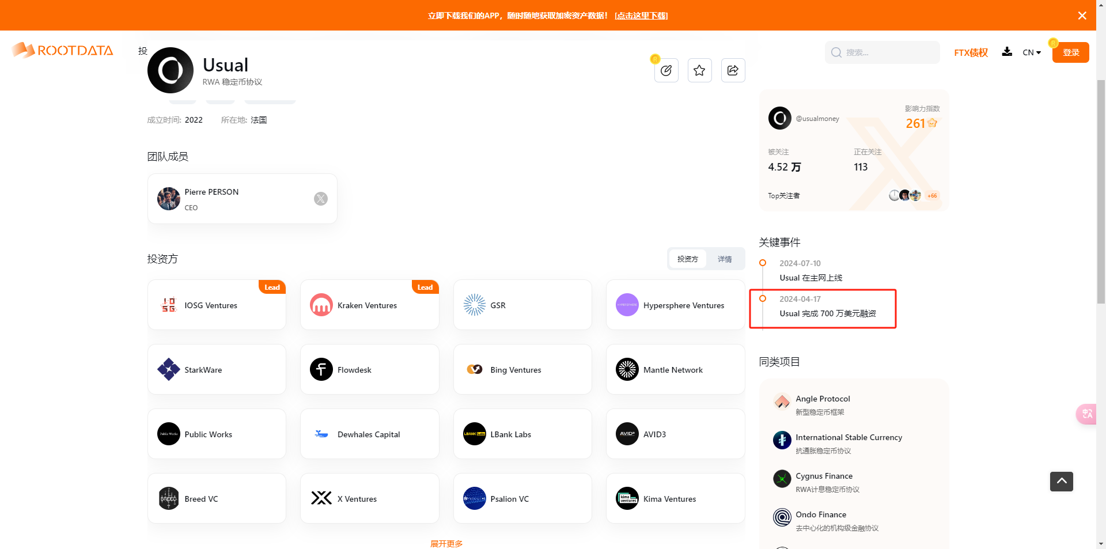Open the CN language dropdown
Screen dimensions: 1106x549
[x=1032, y=52]
